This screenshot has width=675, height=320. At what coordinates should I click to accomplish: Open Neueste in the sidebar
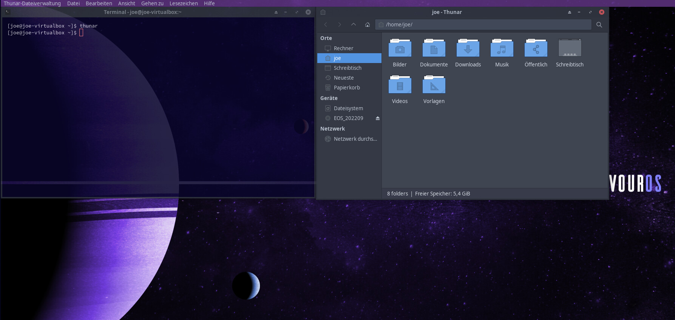[x=349, y=78]
